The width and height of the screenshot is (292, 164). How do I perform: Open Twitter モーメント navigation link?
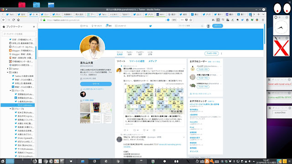97,26
